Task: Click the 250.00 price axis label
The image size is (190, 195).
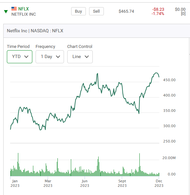Action: [169, 141]
